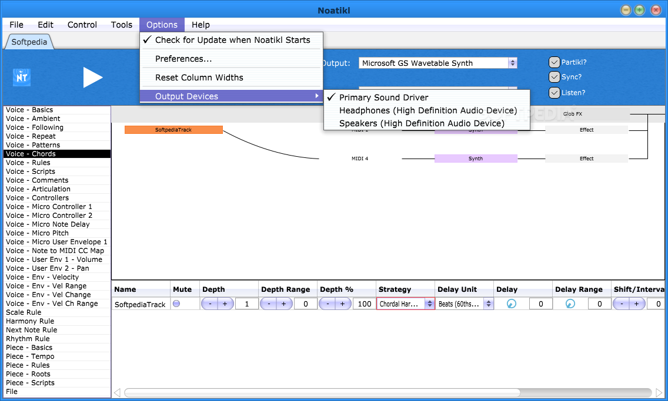Click the Delay value field

coord(540,304)
